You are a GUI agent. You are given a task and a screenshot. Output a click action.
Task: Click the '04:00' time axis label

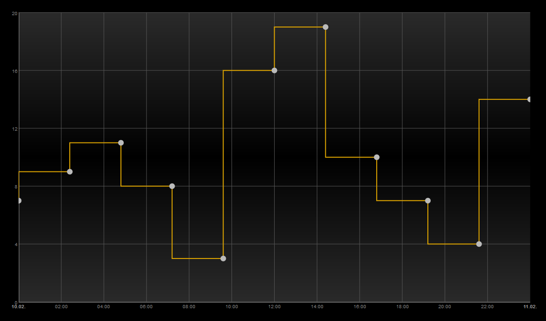pyautogui.click(x=104, y=307)
